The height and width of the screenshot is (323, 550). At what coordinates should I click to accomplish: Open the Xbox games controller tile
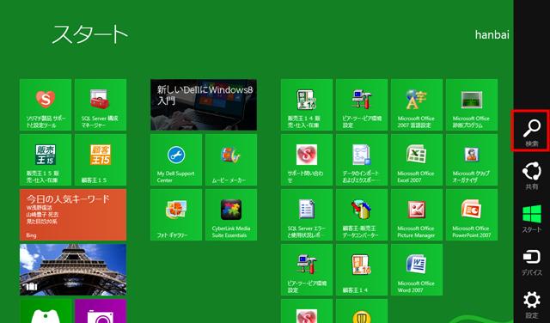[x=46, y=311]
